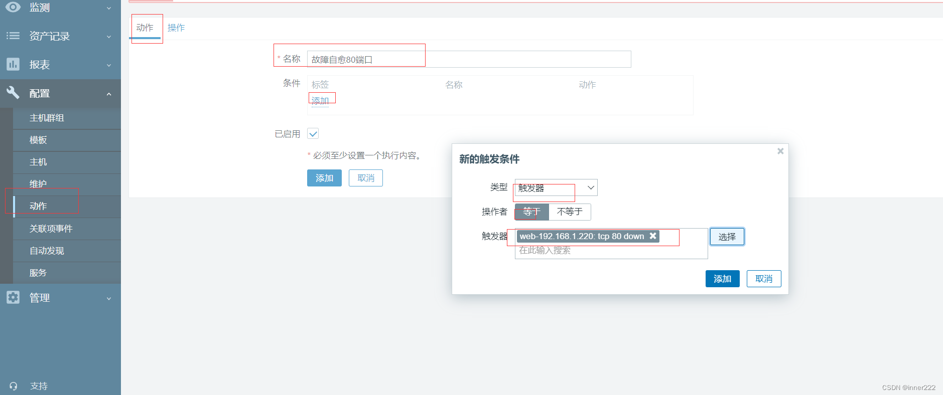Click the 动作 column header in conditions

587,85
